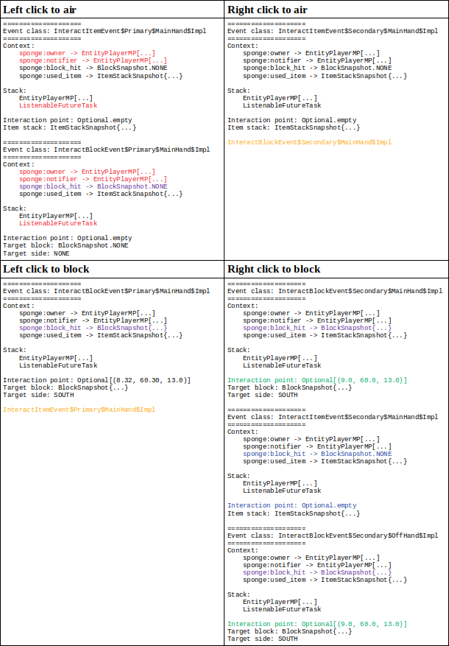Click "Event class: InteractItemEvent$Secondary$MainHand$Impl" in Right click to air
This screenshot has height=646, width=449.
point(333,31)
